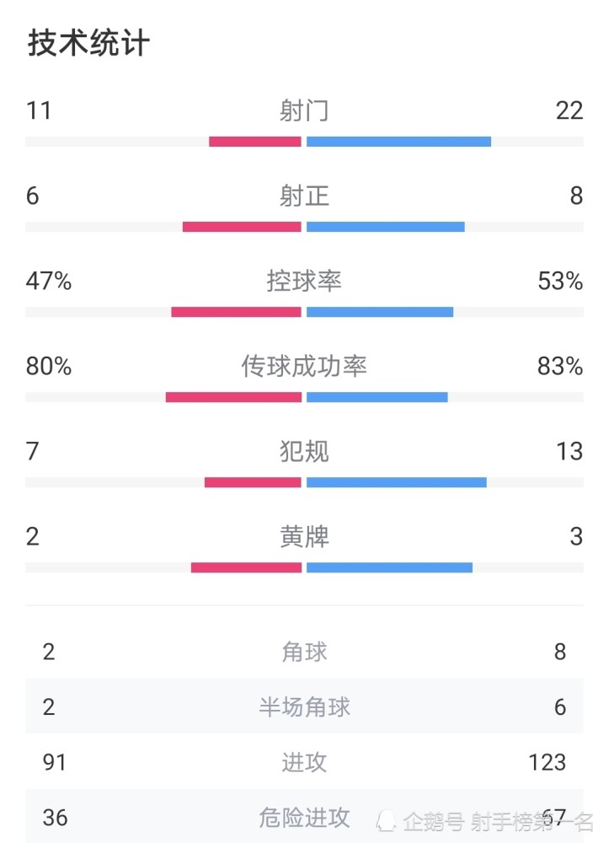Click the 半场角球 row
This screenshot has width=609, height=843.
click(x=305, y=706)
